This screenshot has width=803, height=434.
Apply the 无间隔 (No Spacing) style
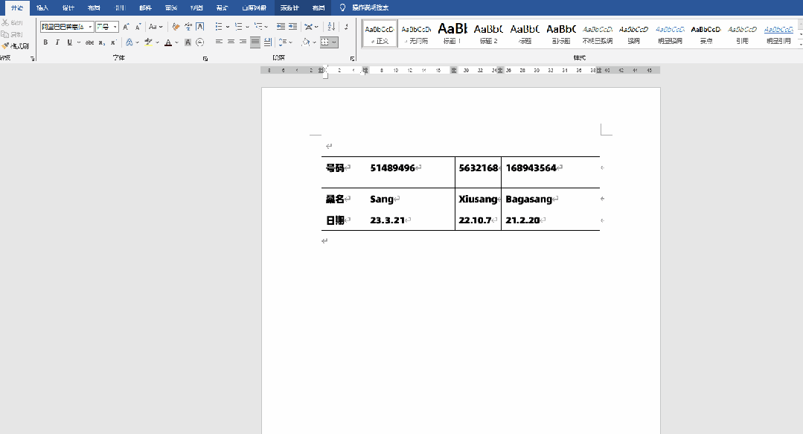point(415,33)
